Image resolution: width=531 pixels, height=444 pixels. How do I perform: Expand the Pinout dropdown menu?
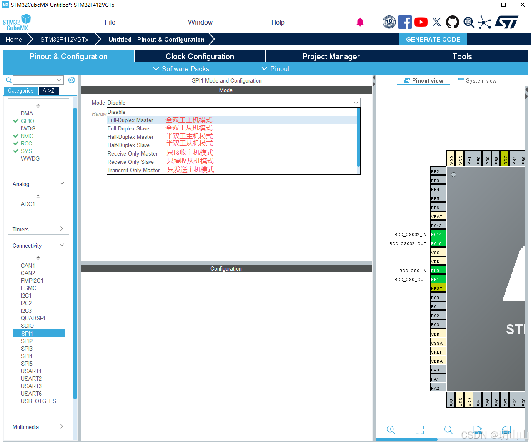[276, 69]
